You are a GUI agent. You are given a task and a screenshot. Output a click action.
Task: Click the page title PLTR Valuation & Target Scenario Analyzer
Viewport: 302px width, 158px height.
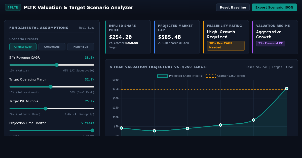(x=79, y=8)
